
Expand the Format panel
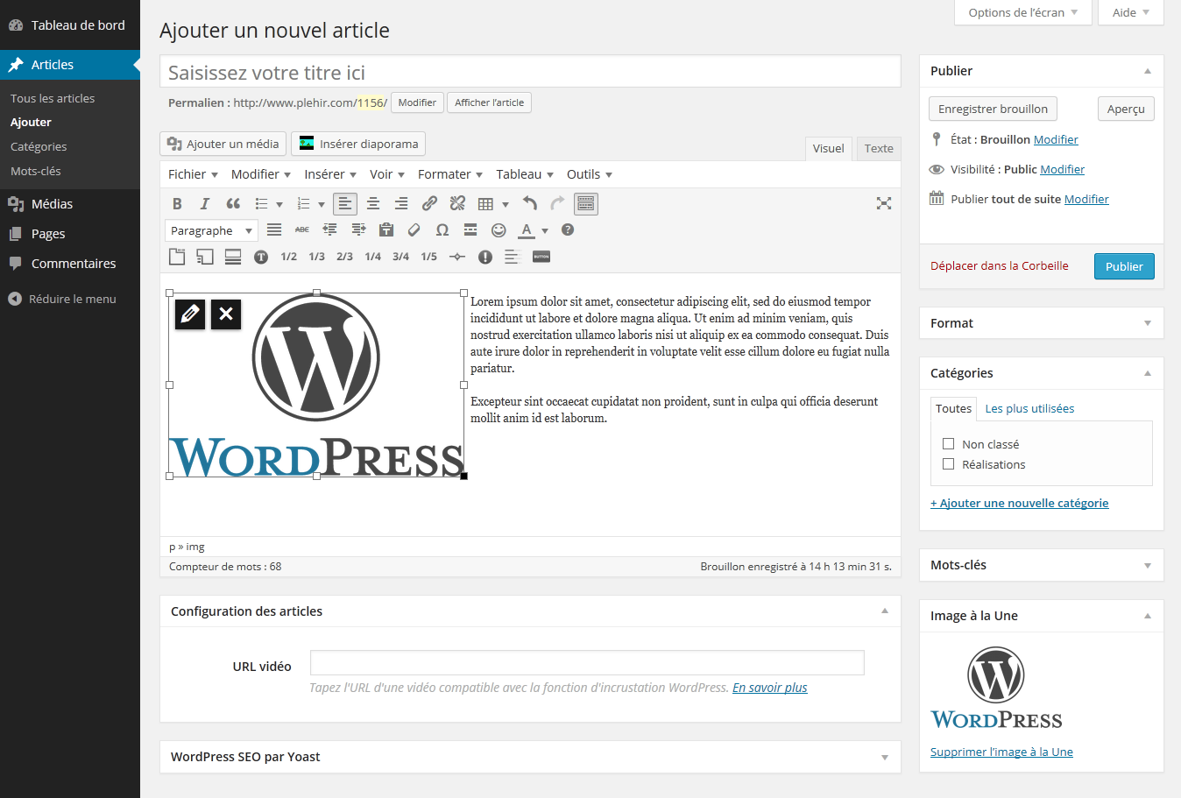click(x=1148, y=323)
